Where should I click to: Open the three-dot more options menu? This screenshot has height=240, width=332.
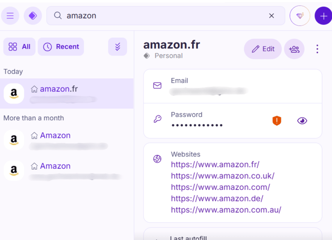[317, 49]
